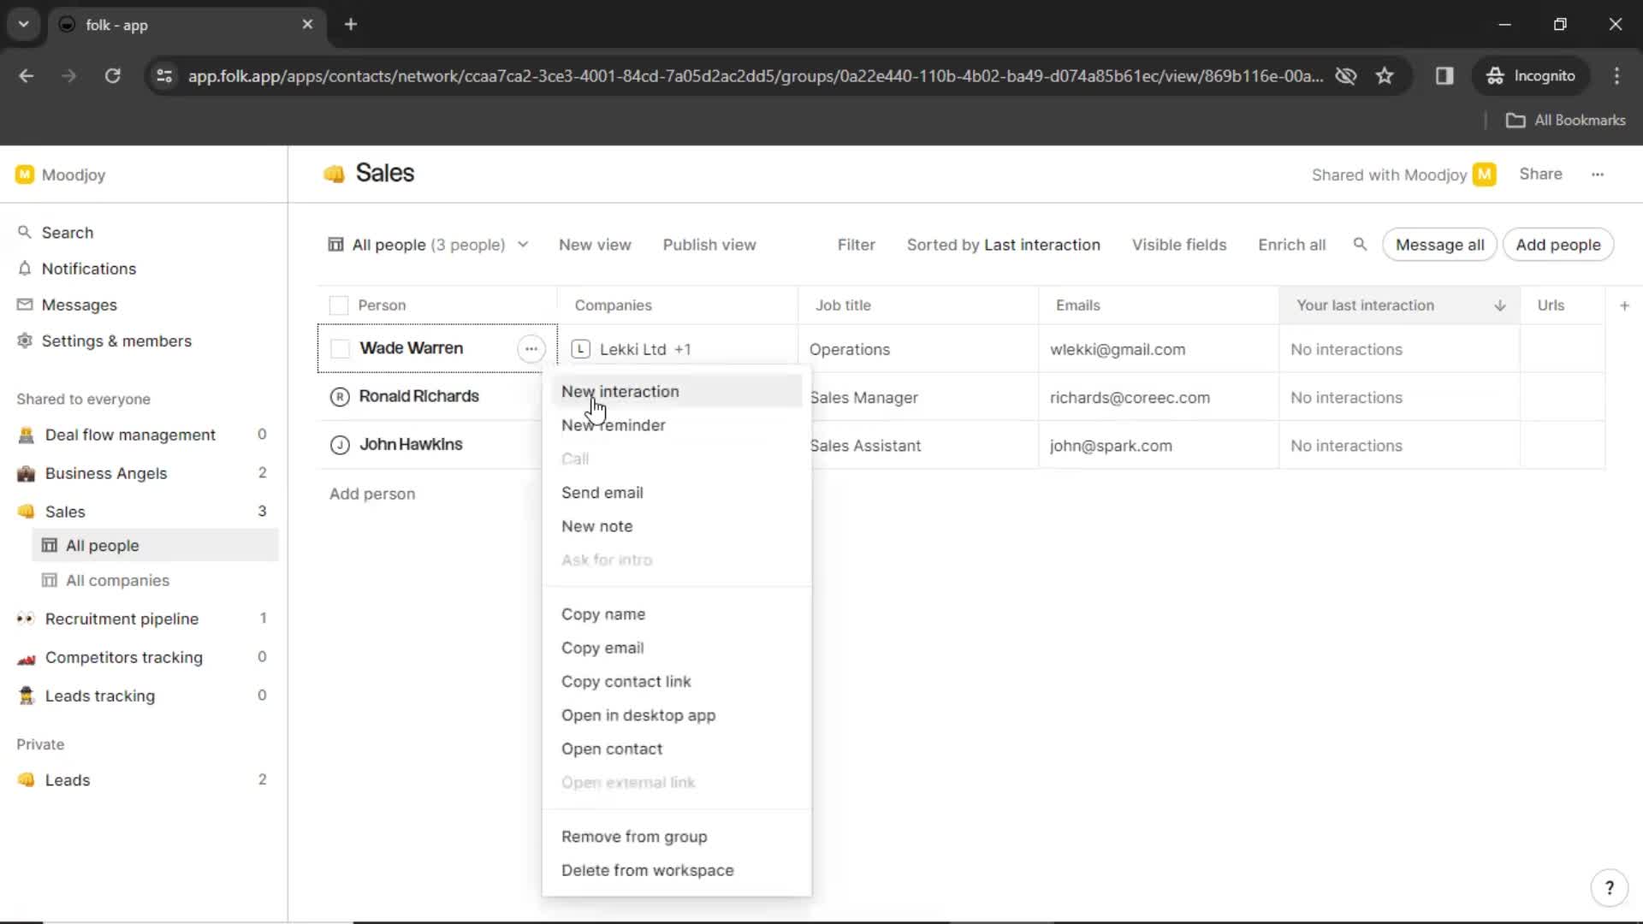Select Delete from workspace option
Screen dimensions: 1643x924
(649, 870)
